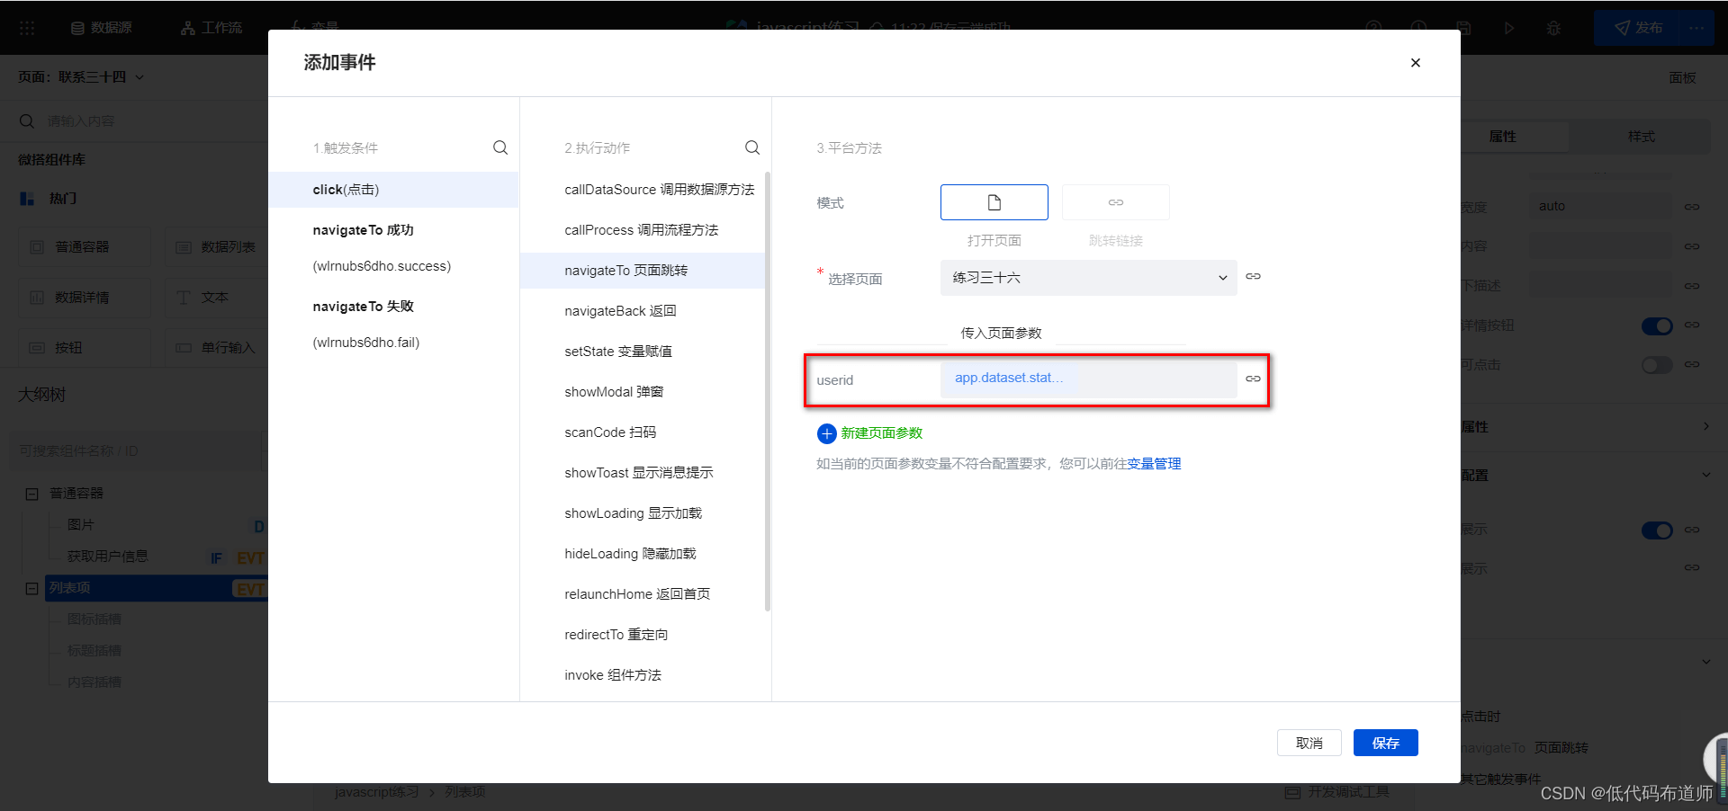Click the 保存 button
Viewport: 1728px width, 811px height.
[x=1385, y=743]
